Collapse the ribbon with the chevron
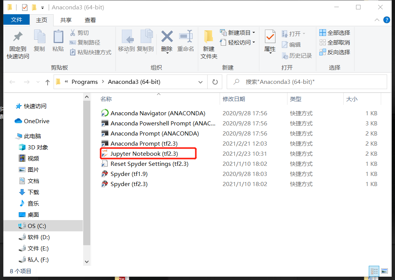 pyautogui.click(x=377, y=20)
